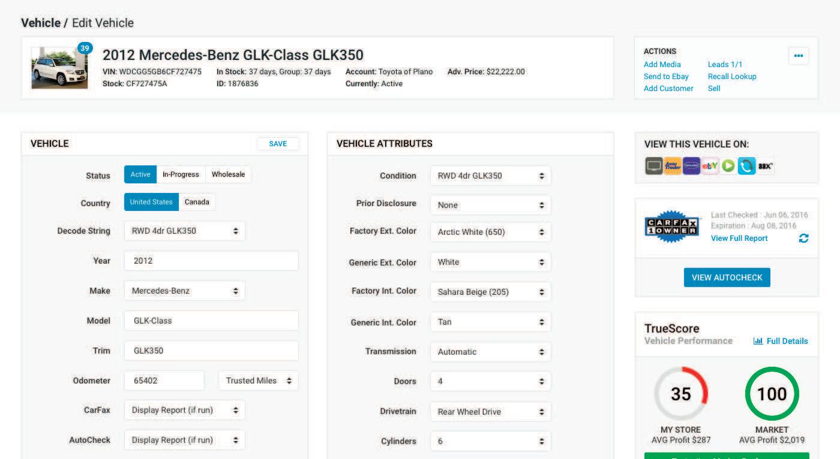The height and width of the screenshot is (459, 840).
Task: Click the Sell action link
Action: click(714, 88)
